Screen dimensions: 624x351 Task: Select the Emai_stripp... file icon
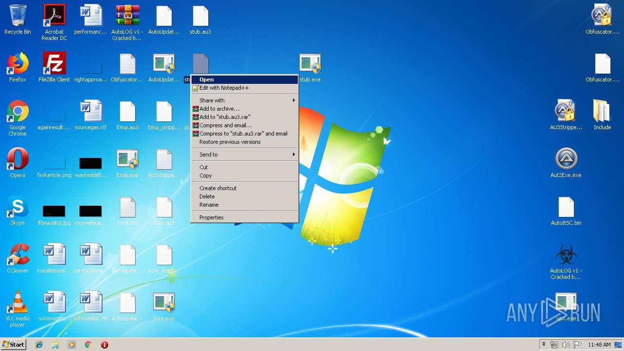tap(164, 115)
